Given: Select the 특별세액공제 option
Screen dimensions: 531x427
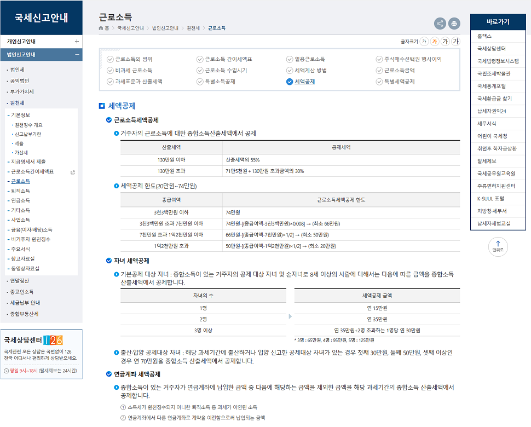Looking at the screenshot, I should coord(395,82).
